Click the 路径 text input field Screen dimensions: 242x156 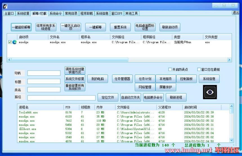pyautogui.click(x=61, y=98)
